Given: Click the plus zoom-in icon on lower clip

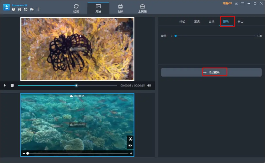Looking at the screenshot, I should 131,153.
